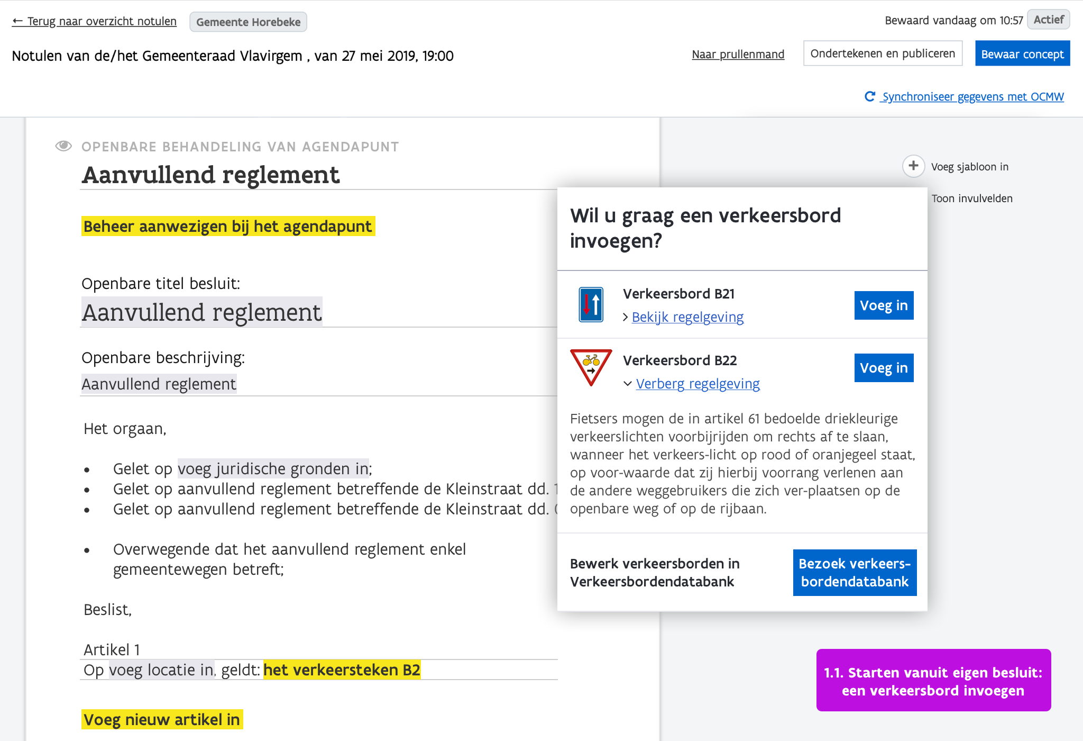Move document via Naar prullenmand link

coord(738,54)
